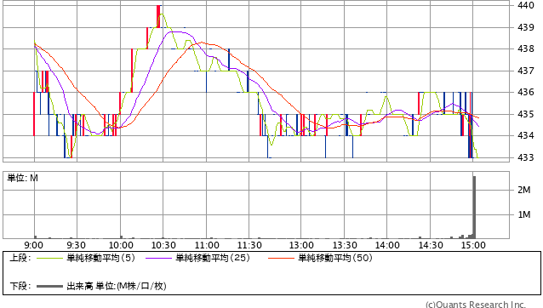
Task: Click the 1M volume axis label
Action: (524, 214)
